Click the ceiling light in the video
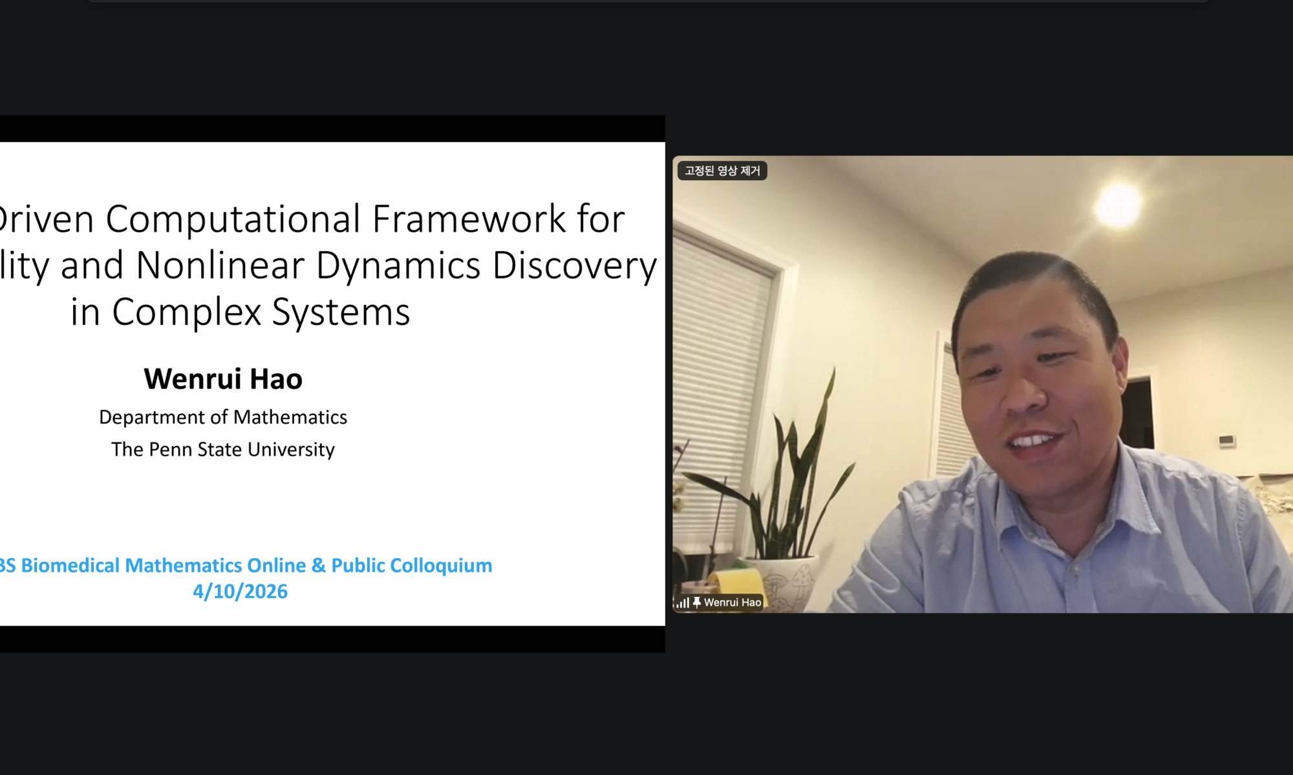1293x775 pixels. pyautogui.click(x=1118, y=205)
